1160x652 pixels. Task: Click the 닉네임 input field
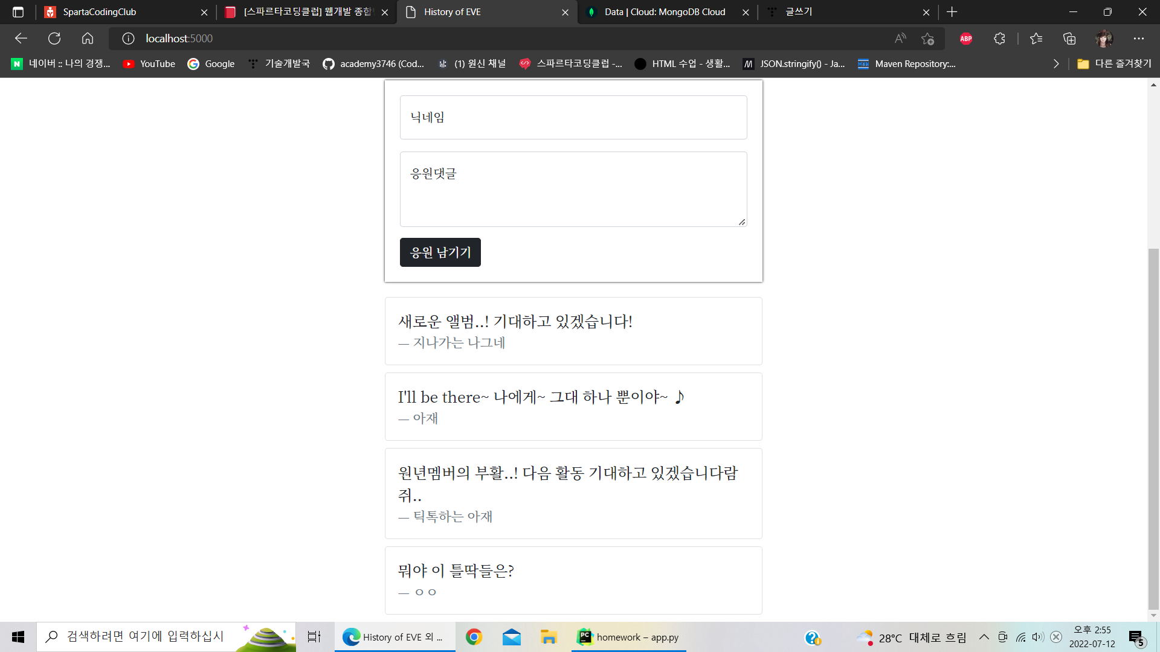573,117
